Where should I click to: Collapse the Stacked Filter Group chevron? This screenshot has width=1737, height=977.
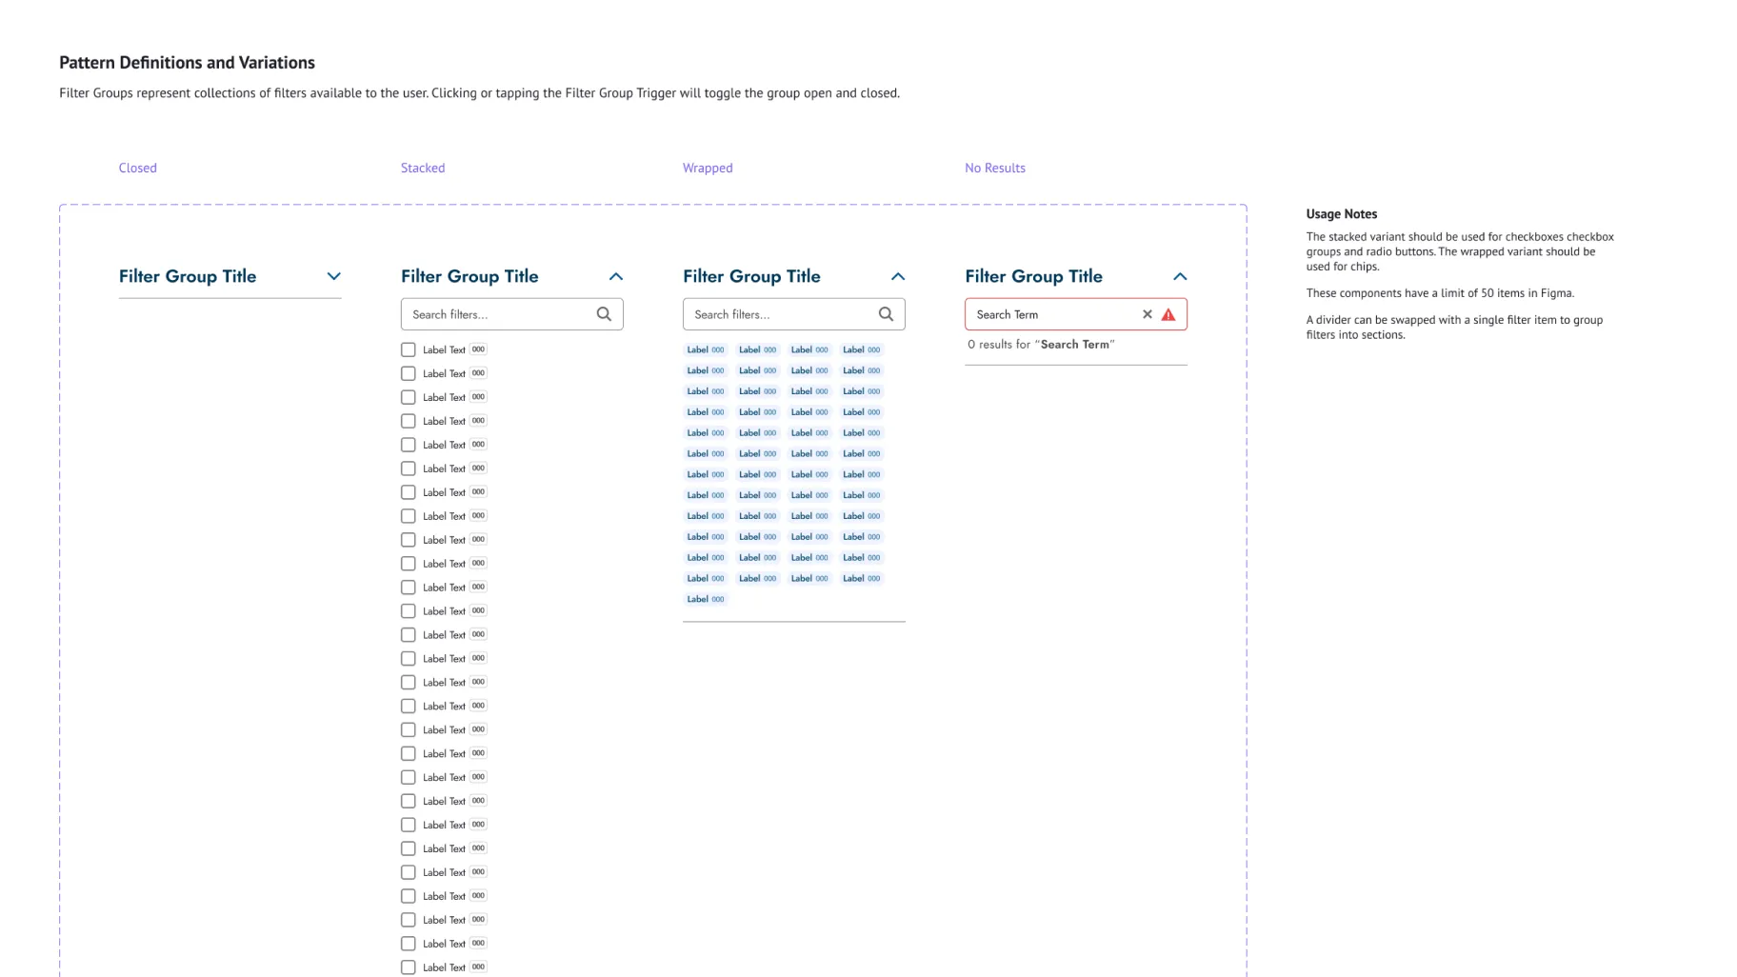pos(615,276)
